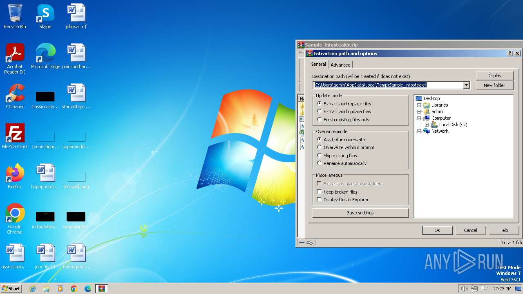This screenshot has width=523, height=294.
Task: Select Desktop in the folder tree
Action: coord(431,98)
